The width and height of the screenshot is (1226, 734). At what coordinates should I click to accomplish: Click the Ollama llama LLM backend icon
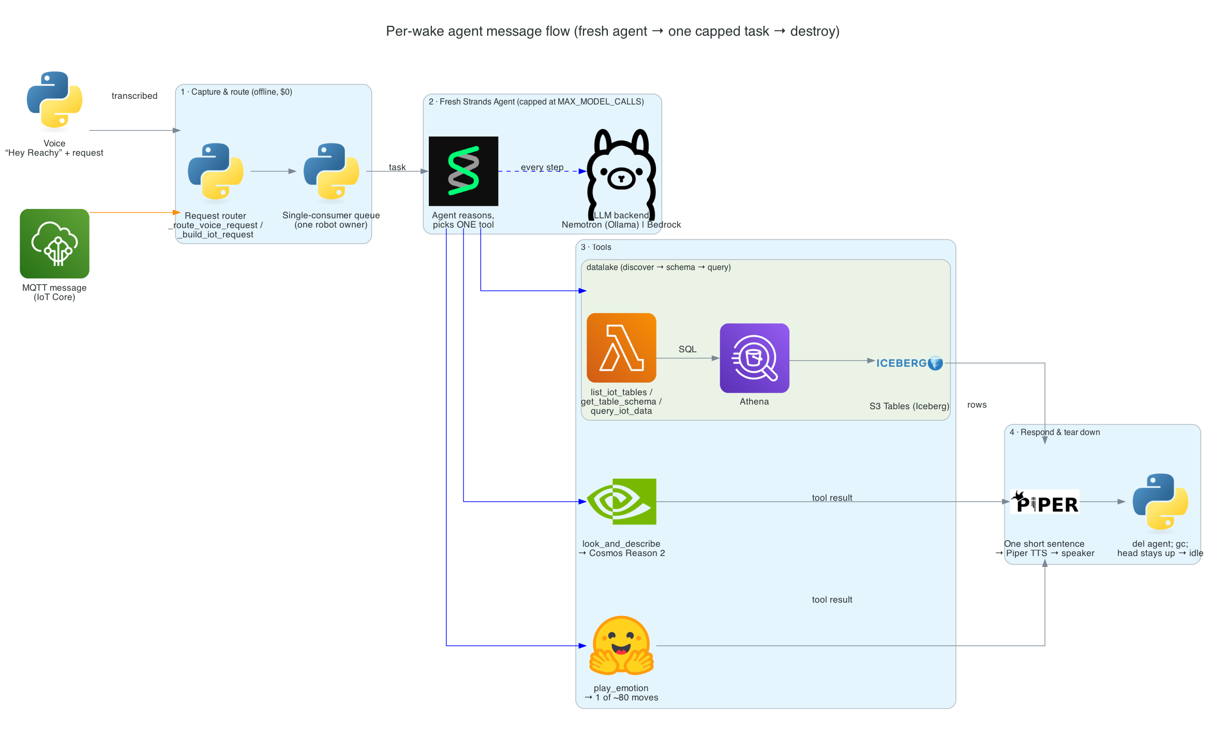pos(621,174)
